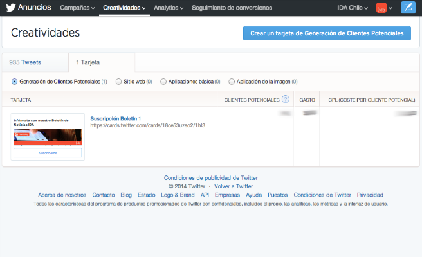Expand the Analytics dropdown menu
Viewport: 422px width, 257px height.
pos(169,8)
